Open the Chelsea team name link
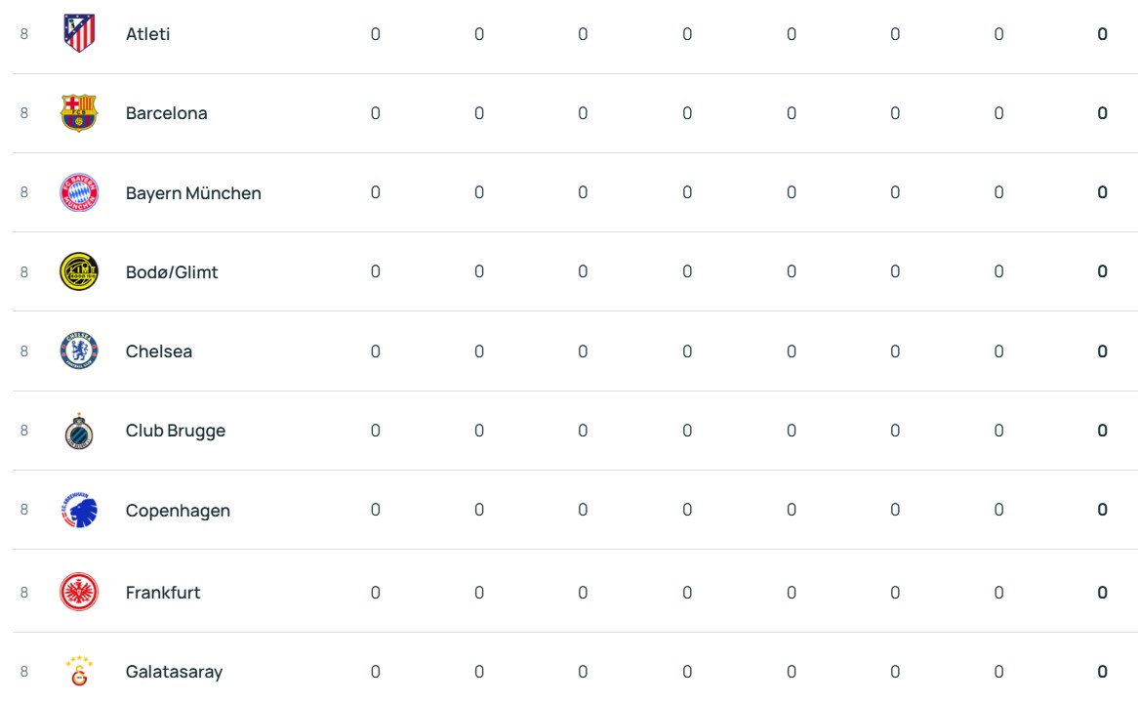 click(x=159, y=351)
